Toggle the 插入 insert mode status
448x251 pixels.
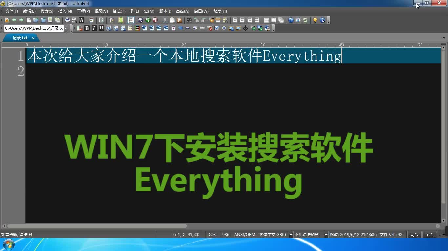tap(429, 235)
